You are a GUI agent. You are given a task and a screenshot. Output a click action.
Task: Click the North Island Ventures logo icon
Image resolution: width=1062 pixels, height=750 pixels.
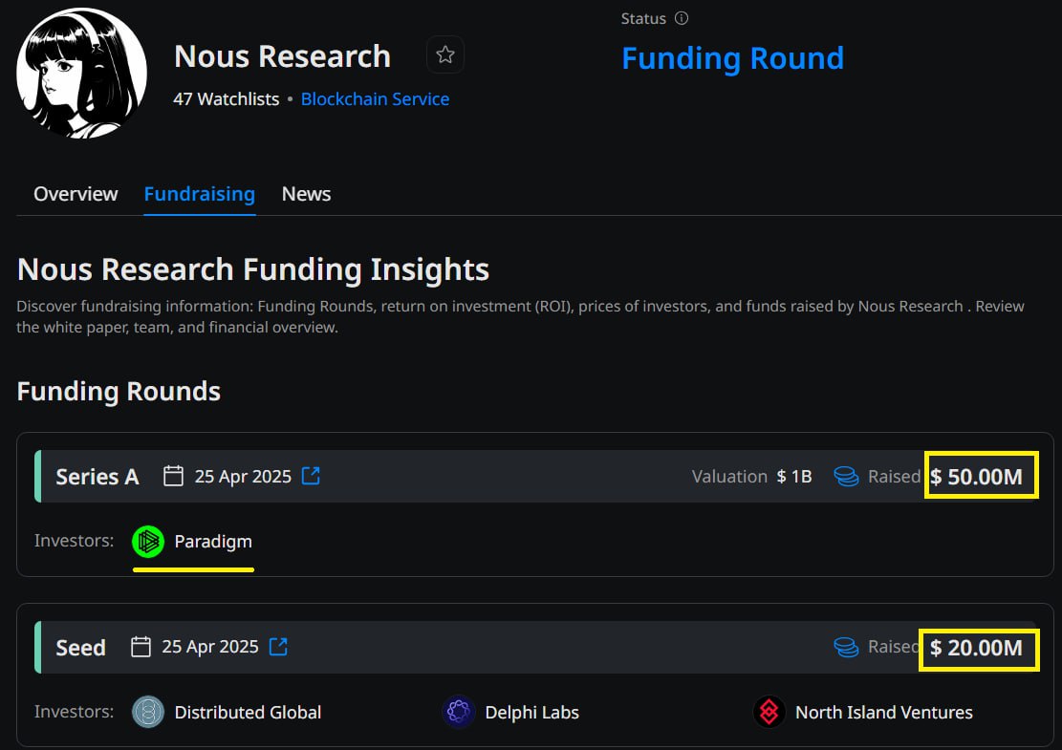[x=769, y=713]
